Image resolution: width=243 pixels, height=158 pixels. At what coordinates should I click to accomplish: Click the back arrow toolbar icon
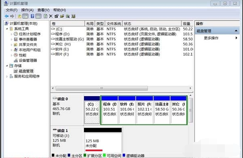6,16
